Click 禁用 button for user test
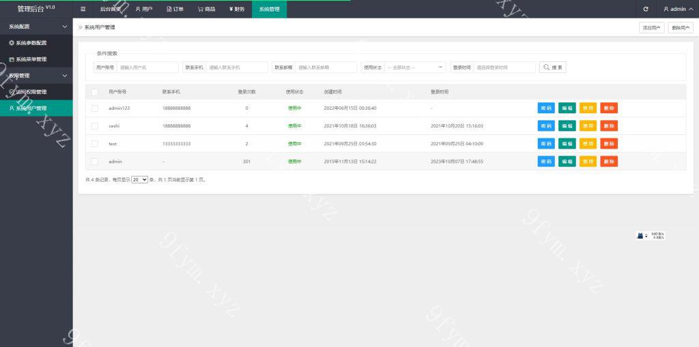The image size is (699, 347). pyautogui.click(x=588, y=143)
